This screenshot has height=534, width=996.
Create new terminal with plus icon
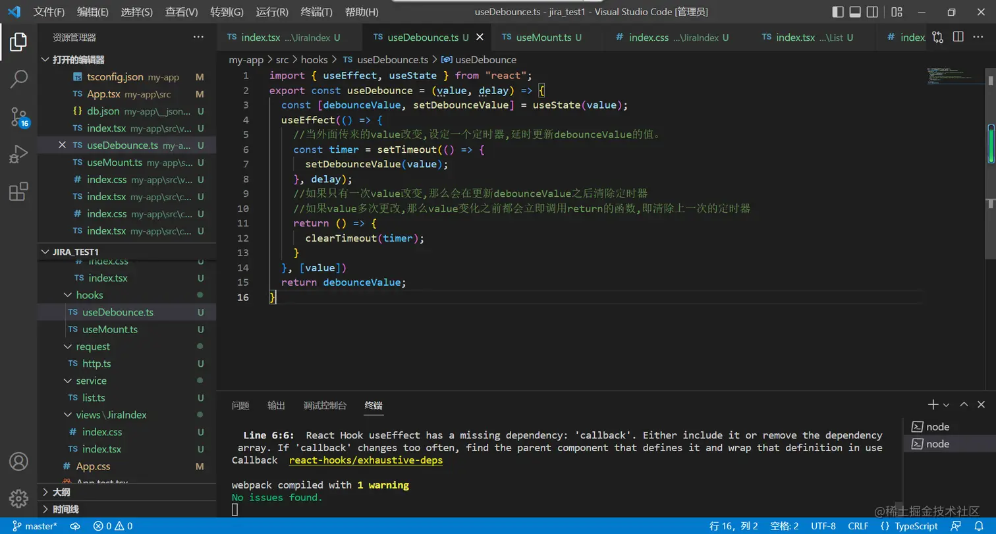(x=933, y=405)
